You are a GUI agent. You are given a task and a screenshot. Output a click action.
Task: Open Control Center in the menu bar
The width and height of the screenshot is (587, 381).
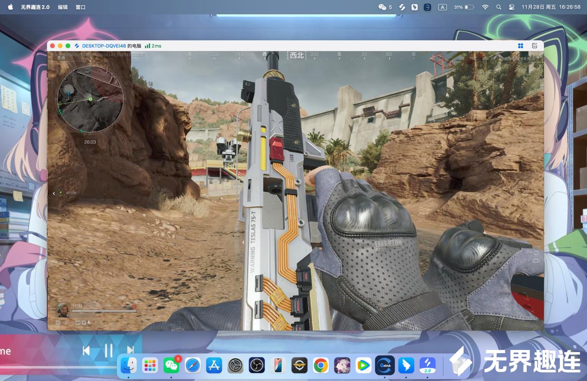pyautogui.click(x=512, y=7)
